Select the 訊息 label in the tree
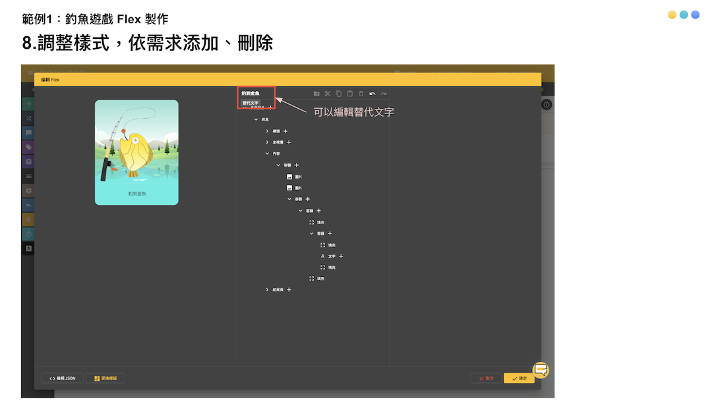 click(x=265, y=119)
